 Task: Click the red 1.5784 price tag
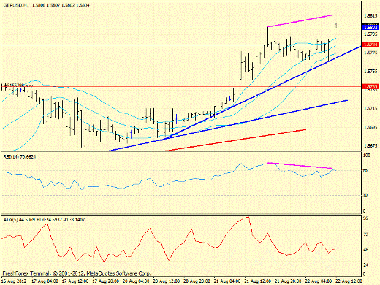pyautogui.click(x=370, y=45)
